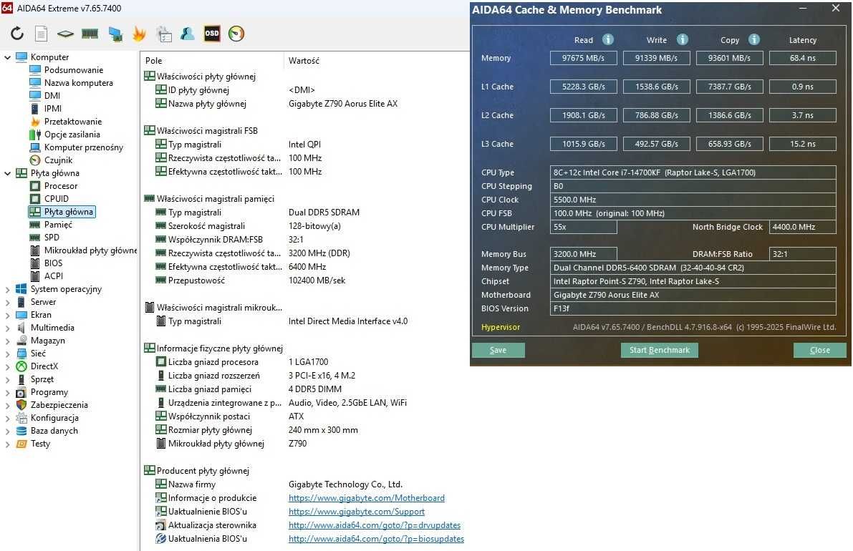Open the OSD panel toolbar icon
The image size is (853, 551).
pyautogui.click(x=211, y=34)
